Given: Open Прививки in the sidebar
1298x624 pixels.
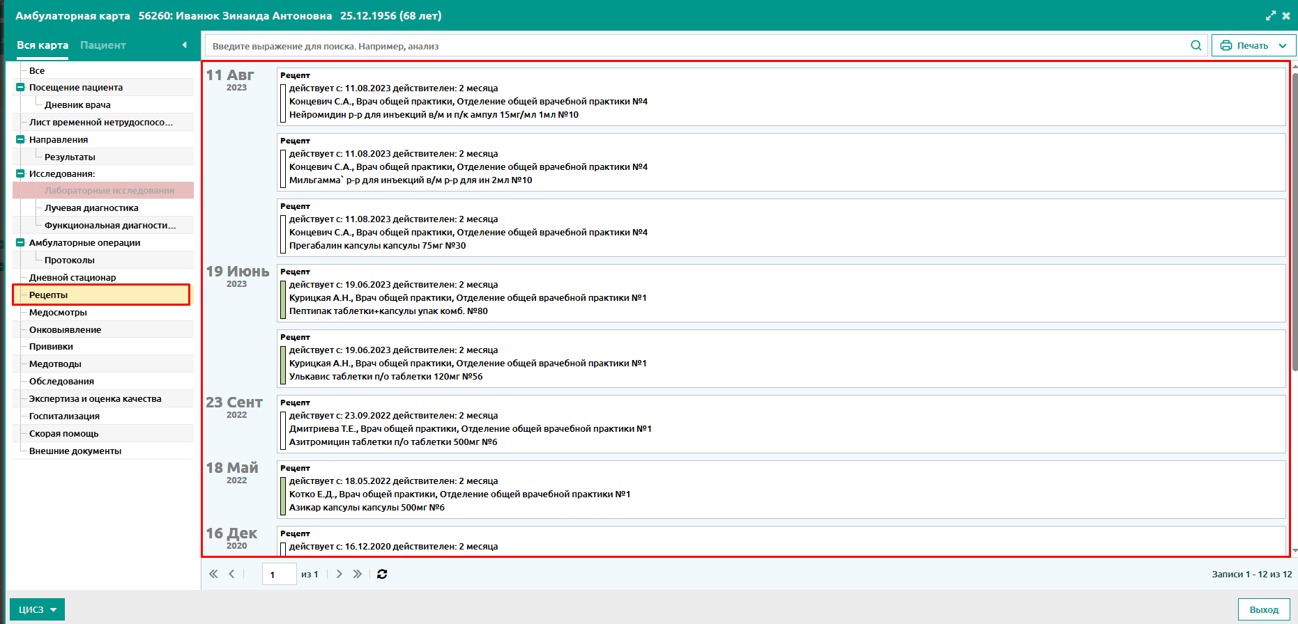Looking at the screenshot, I should pos(51,347).
